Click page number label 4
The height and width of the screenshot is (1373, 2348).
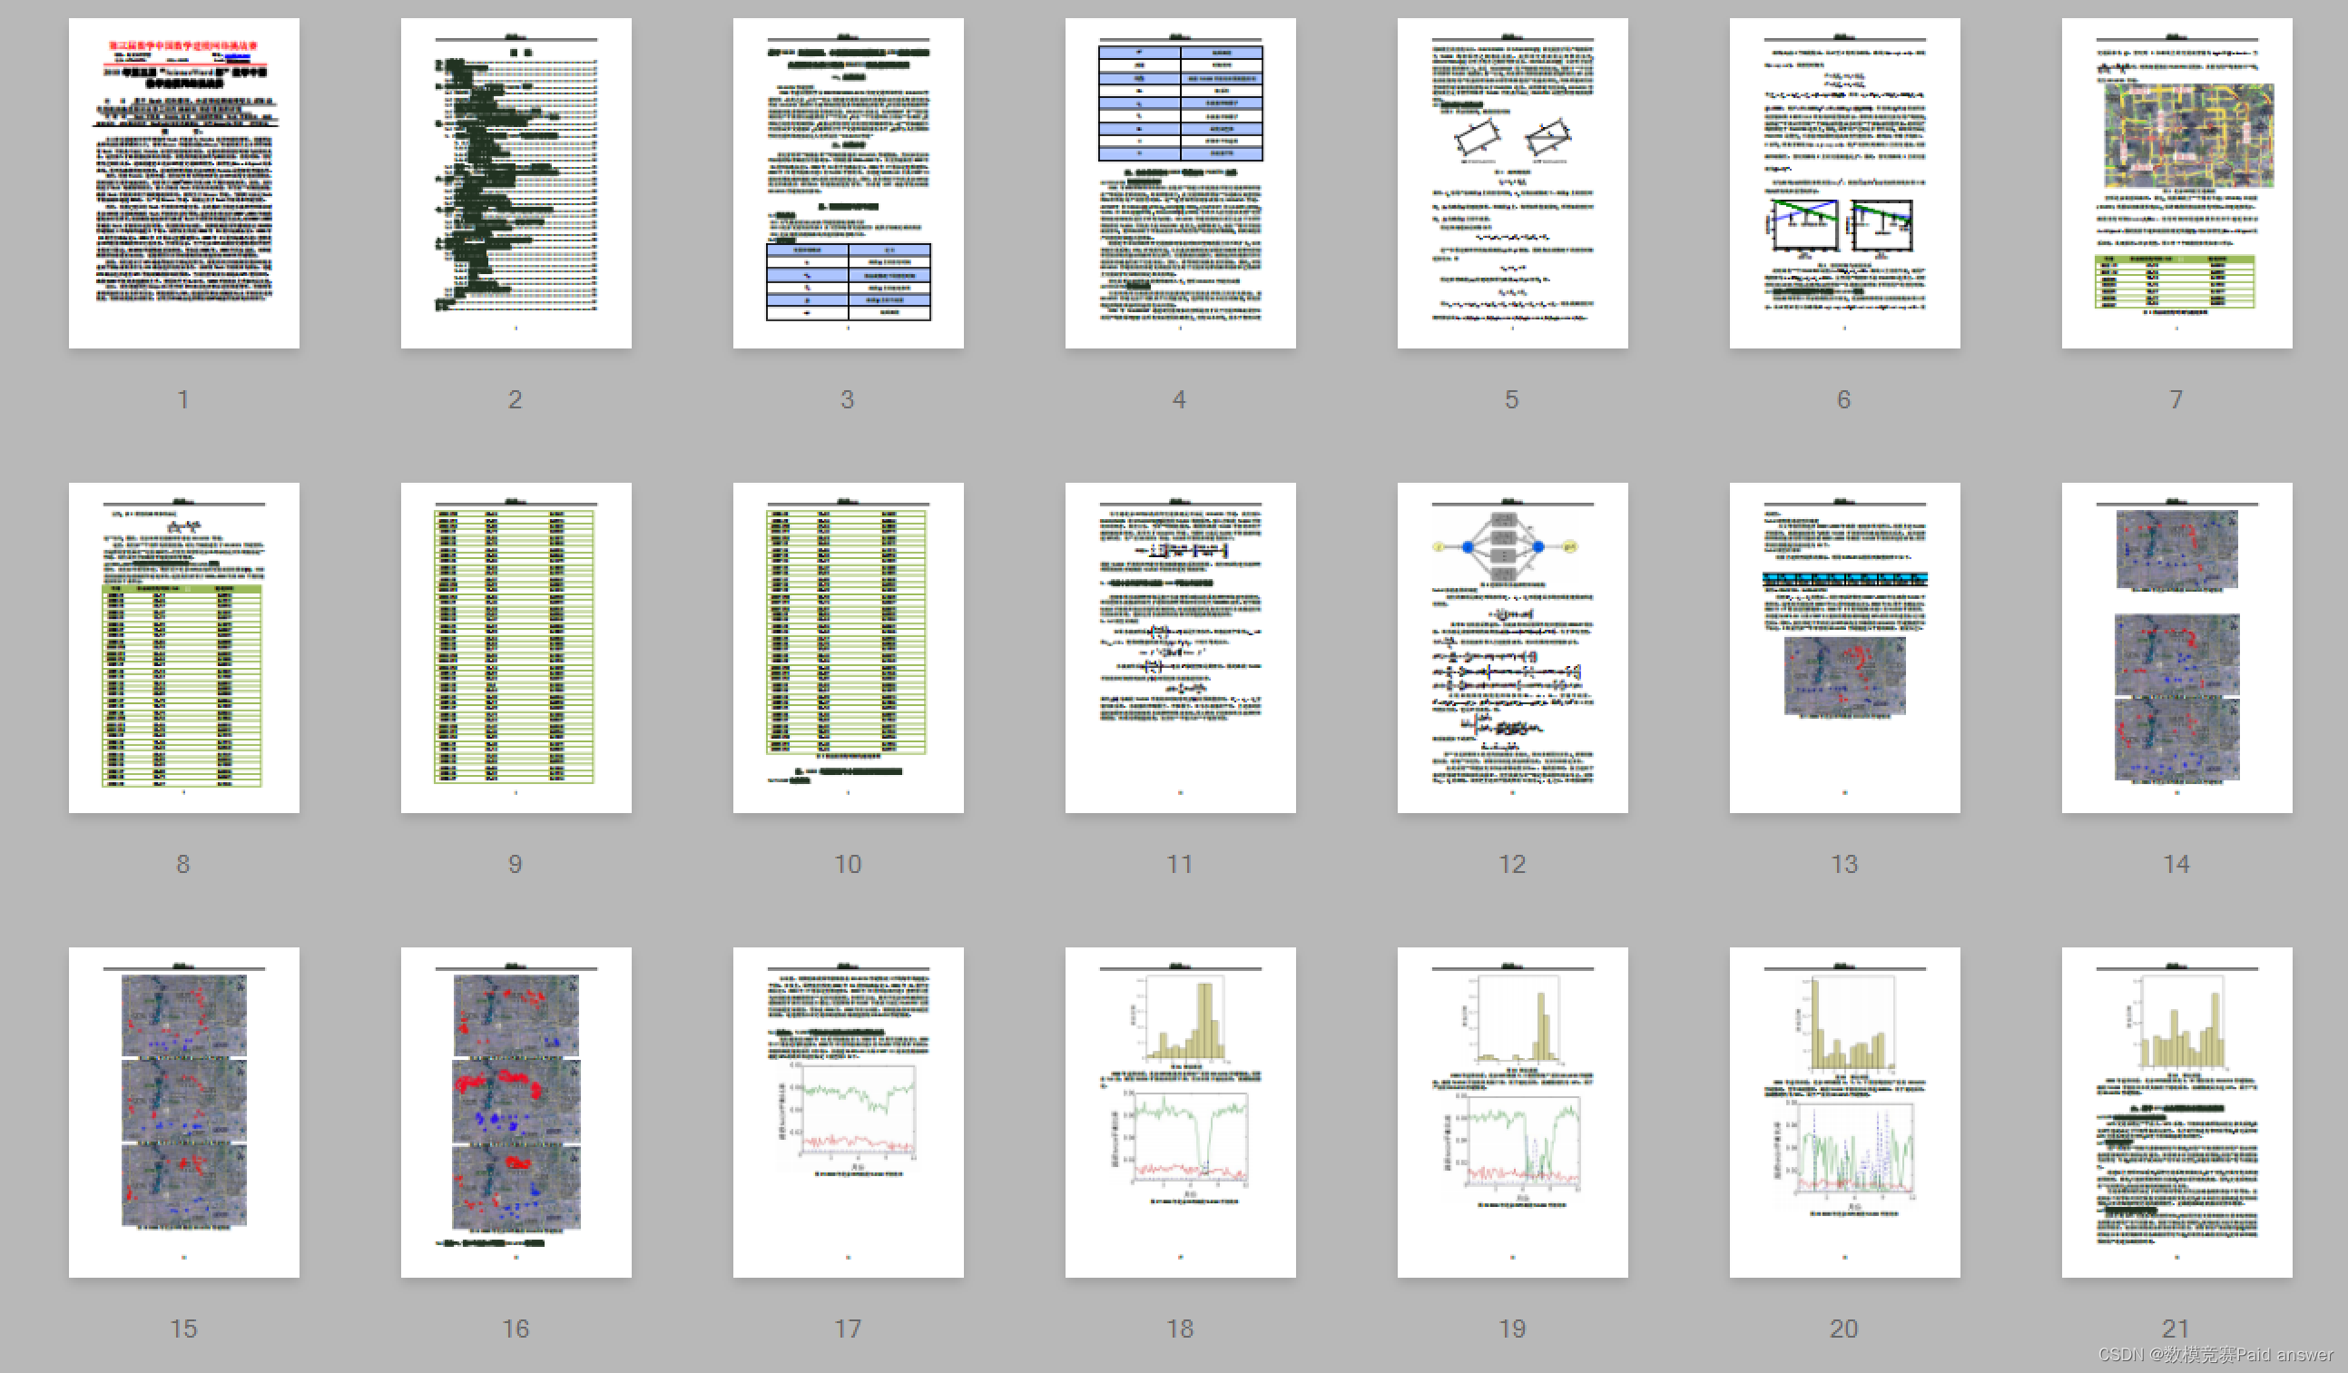pos(1180,399)
